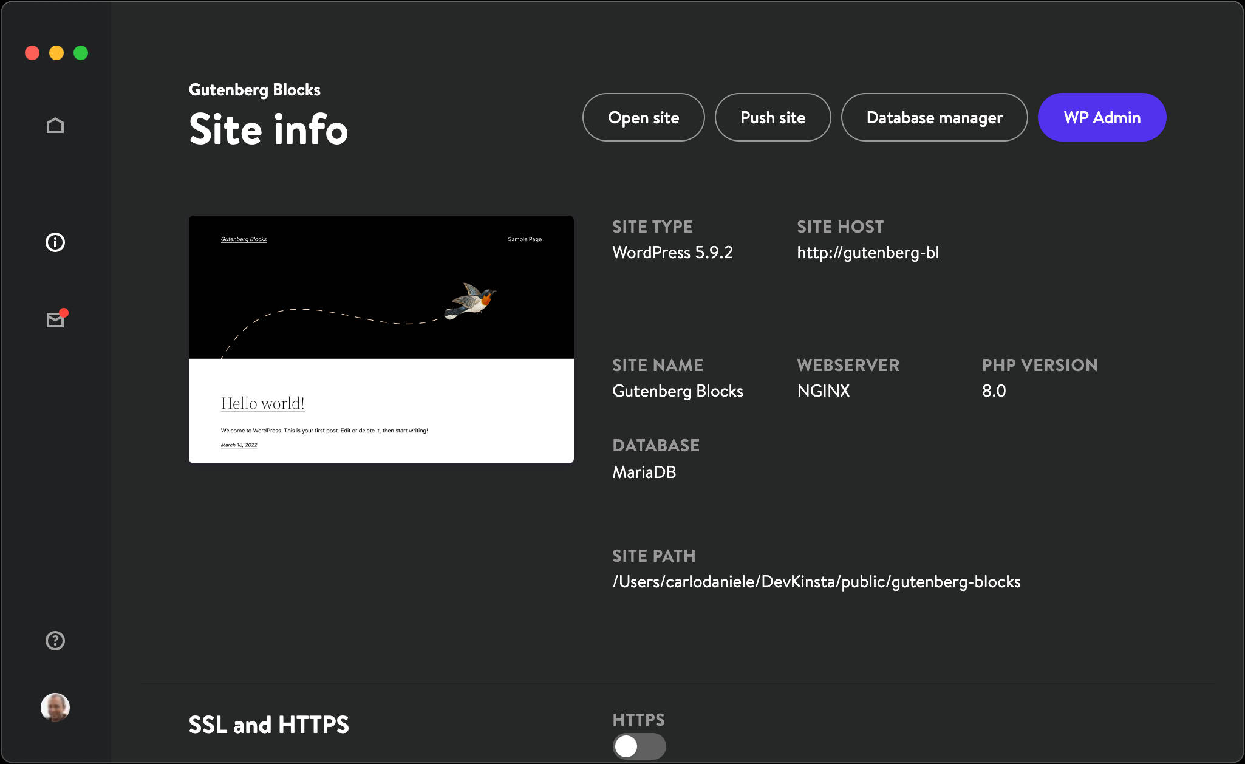Enable the HTTPS toggle switch
1245x764 pixels.
pos(639,746)
